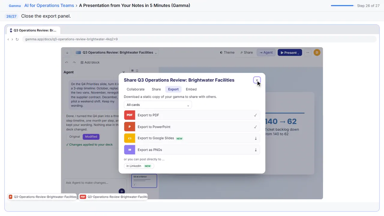Switch to the Share tab in dialog

(x=156, y=89)
